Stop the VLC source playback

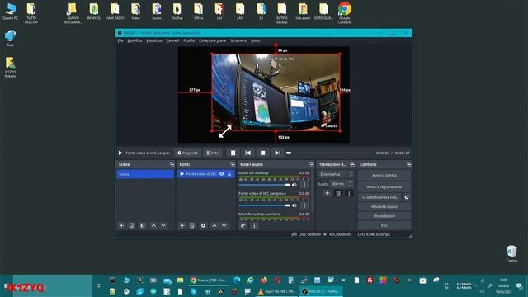coord(262,153)
